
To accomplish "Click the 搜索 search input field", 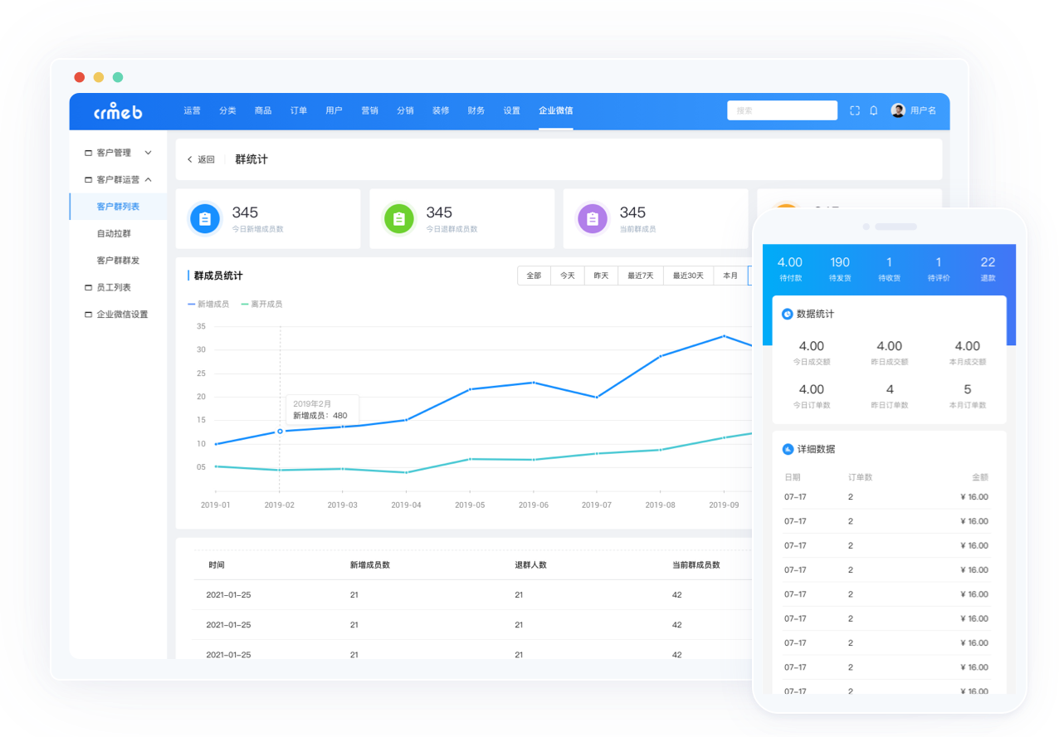I will (782, 110).
